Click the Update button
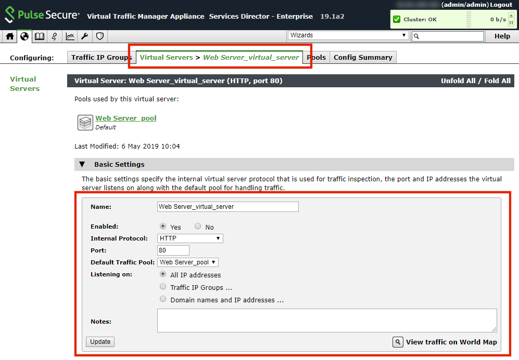This screenshot has width=519, height=360. (100, 342)
